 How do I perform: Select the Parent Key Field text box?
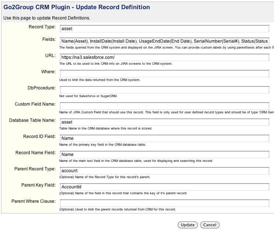click(164, 187)
